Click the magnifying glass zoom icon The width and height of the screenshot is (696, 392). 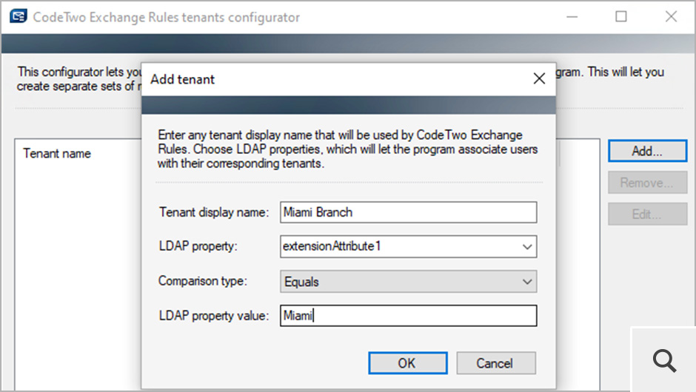(664, 360)
